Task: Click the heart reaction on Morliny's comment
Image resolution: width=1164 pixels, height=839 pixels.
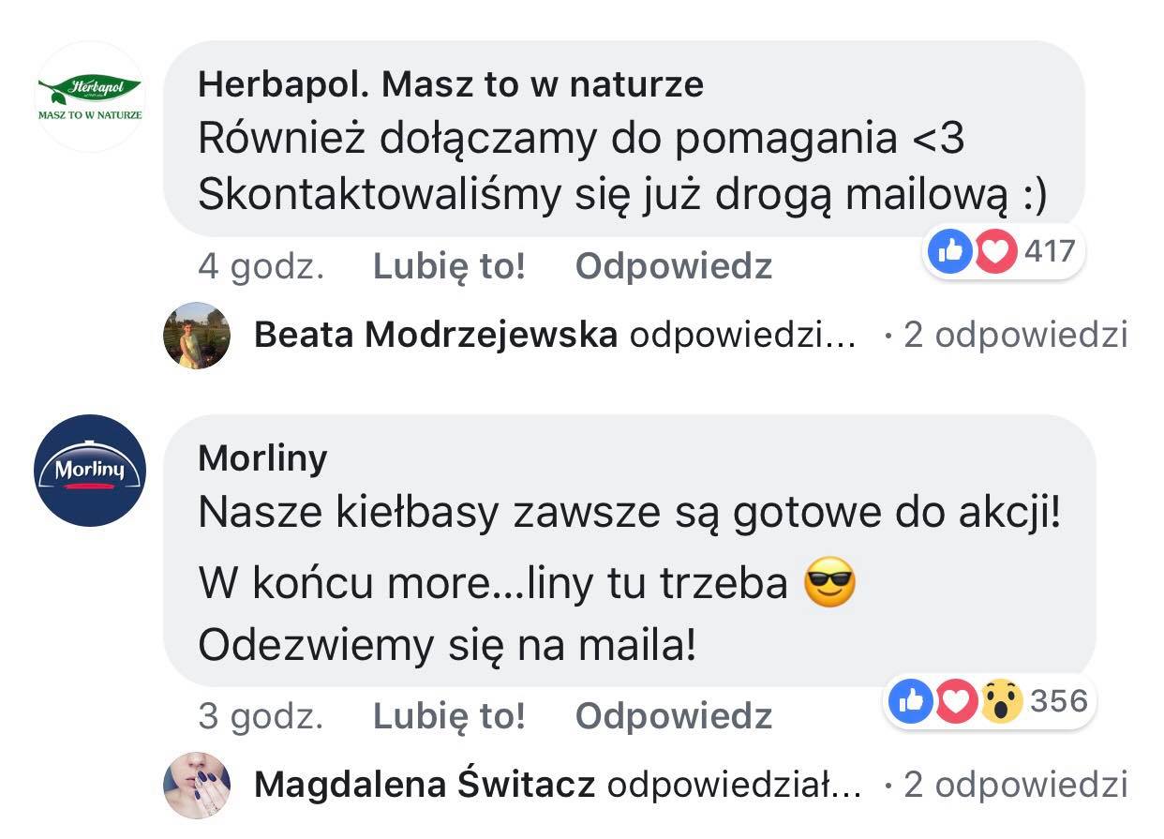Action: 956,701
